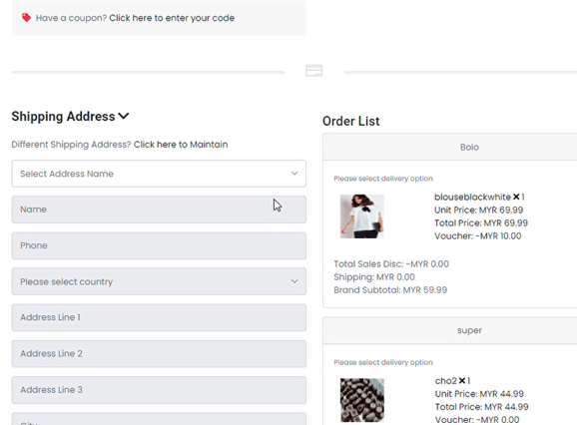Click 'Click here to Maintain' link
This screenshot has width=577, height=425.
pyautogui.click(x=181, y=145)
